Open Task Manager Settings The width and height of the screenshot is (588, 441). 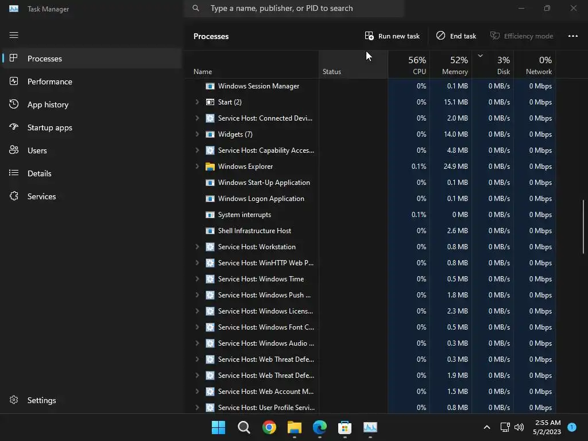coord(91,400)
